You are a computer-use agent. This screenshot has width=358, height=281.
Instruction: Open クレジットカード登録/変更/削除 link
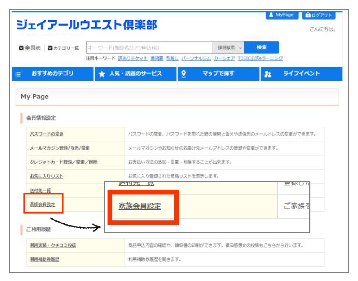[64, 162]
